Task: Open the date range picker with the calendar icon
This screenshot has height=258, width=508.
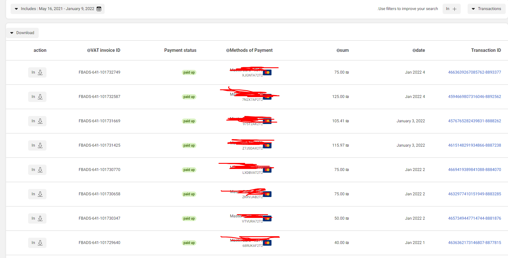Action: (x=58, y=9)
